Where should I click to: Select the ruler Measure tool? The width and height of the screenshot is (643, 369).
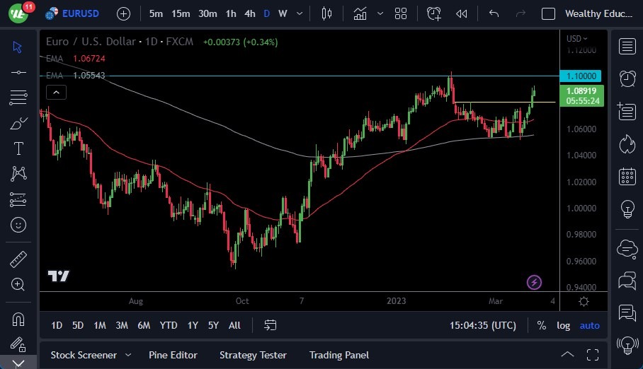point(18,259)
